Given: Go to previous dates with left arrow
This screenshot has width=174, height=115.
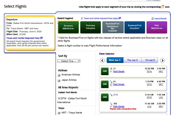Looking at the screenshot, I should point(102,60).
